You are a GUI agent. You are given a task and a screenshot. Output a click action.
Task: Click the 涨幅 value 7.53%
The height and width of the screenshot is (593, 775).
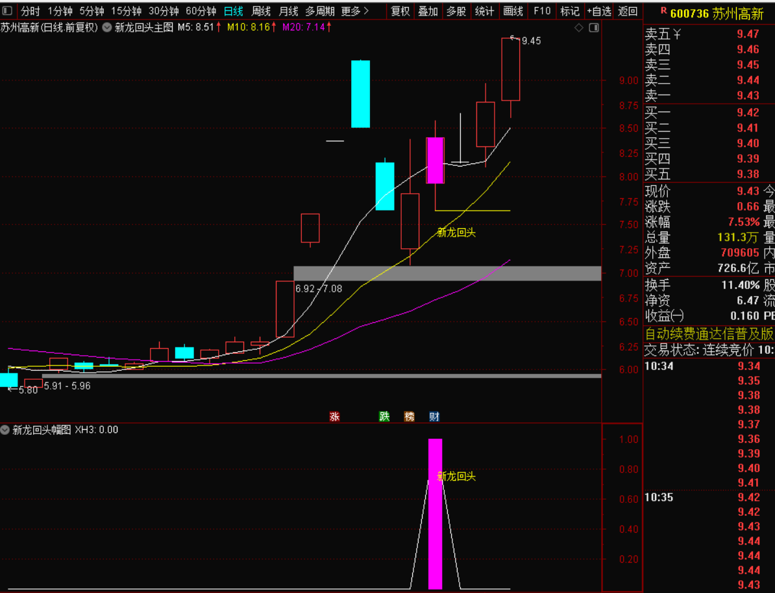pos(744,222)
